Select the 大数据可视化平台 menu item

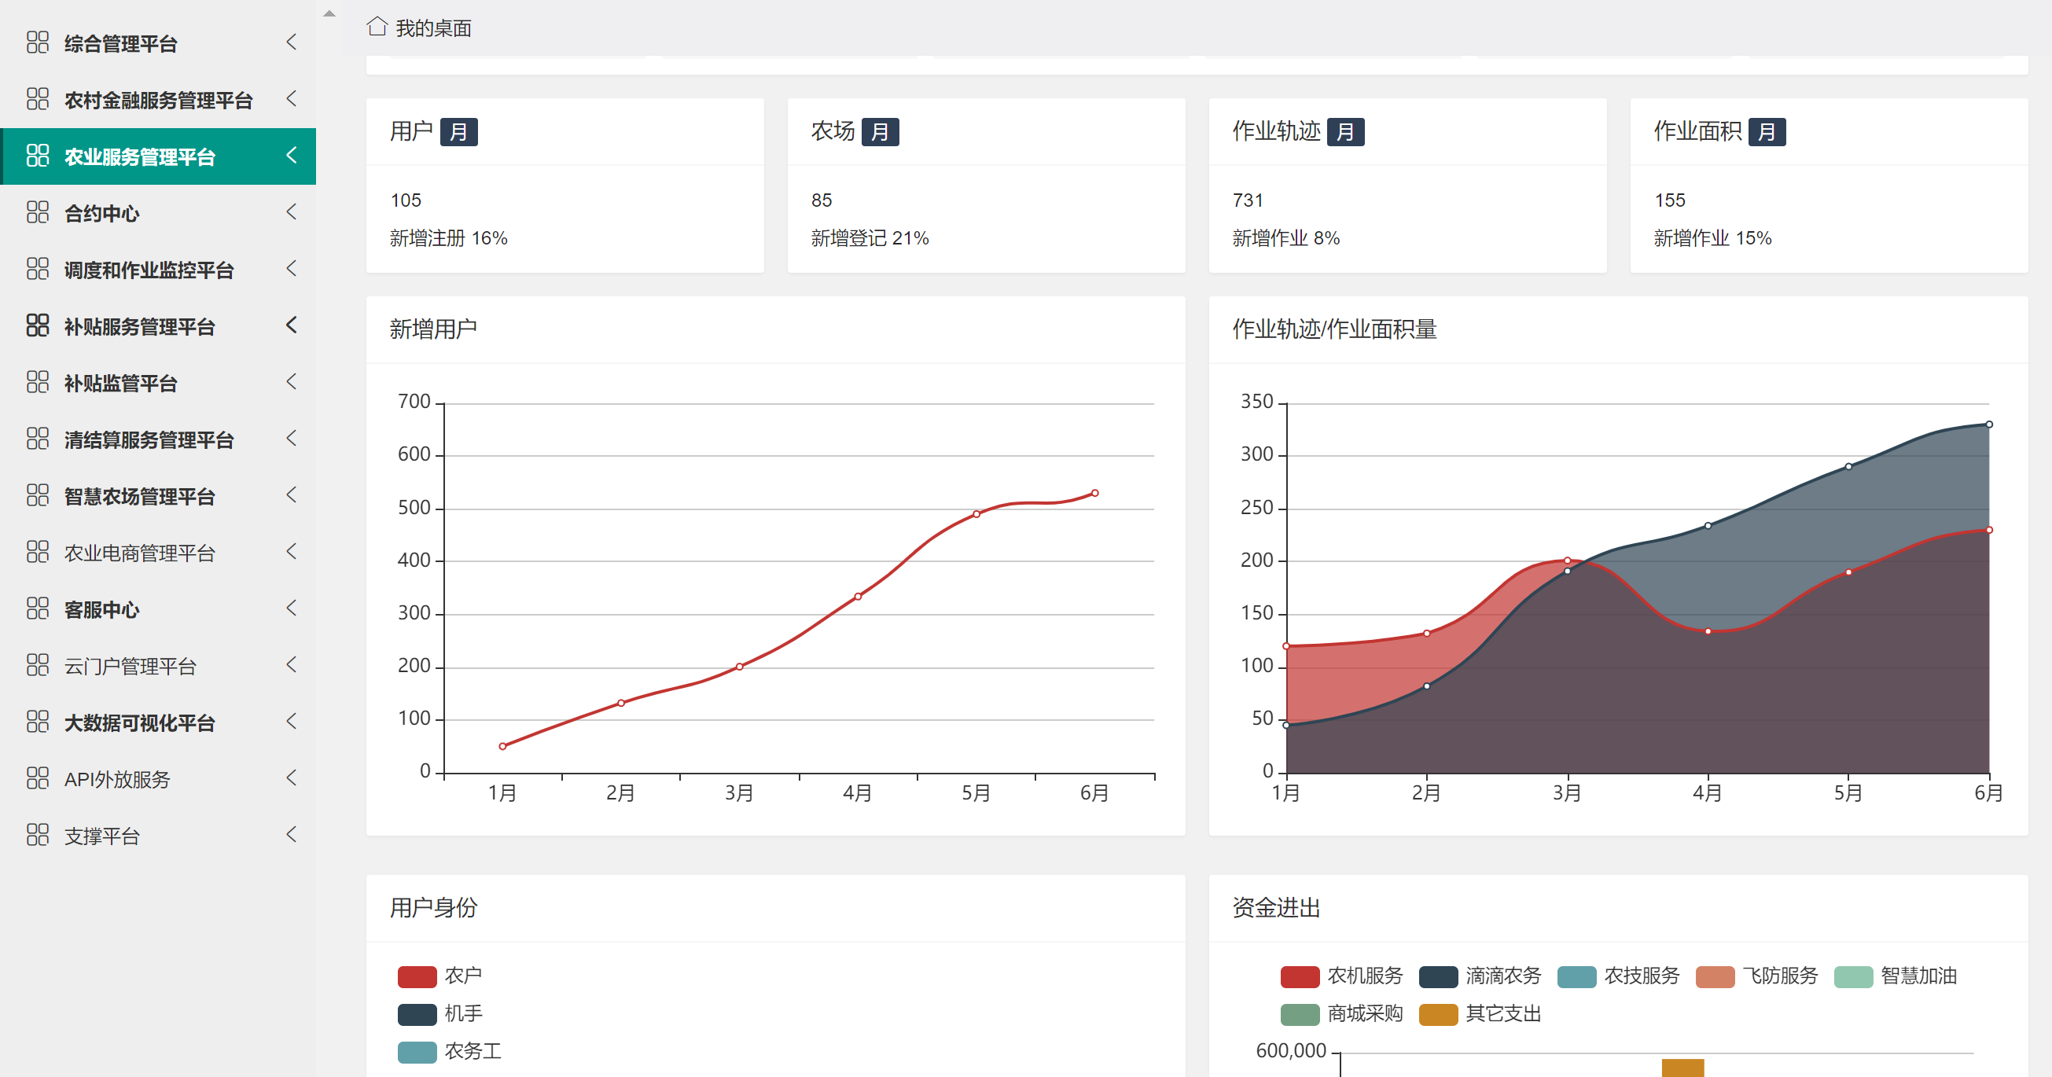tap(159, 722)
